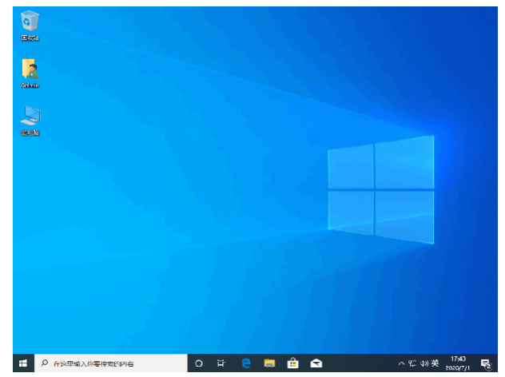Open Task View on the taskbar
Image resolution: width=505 pixels, height=377 pixels.
point(221,363)
